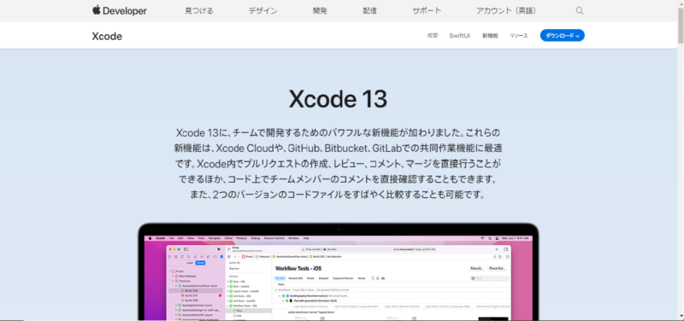Screen dimensions: 684x321
Task: Select the Failed filter tab in test results
Action: pyautogui.click(x=310, y=278)
